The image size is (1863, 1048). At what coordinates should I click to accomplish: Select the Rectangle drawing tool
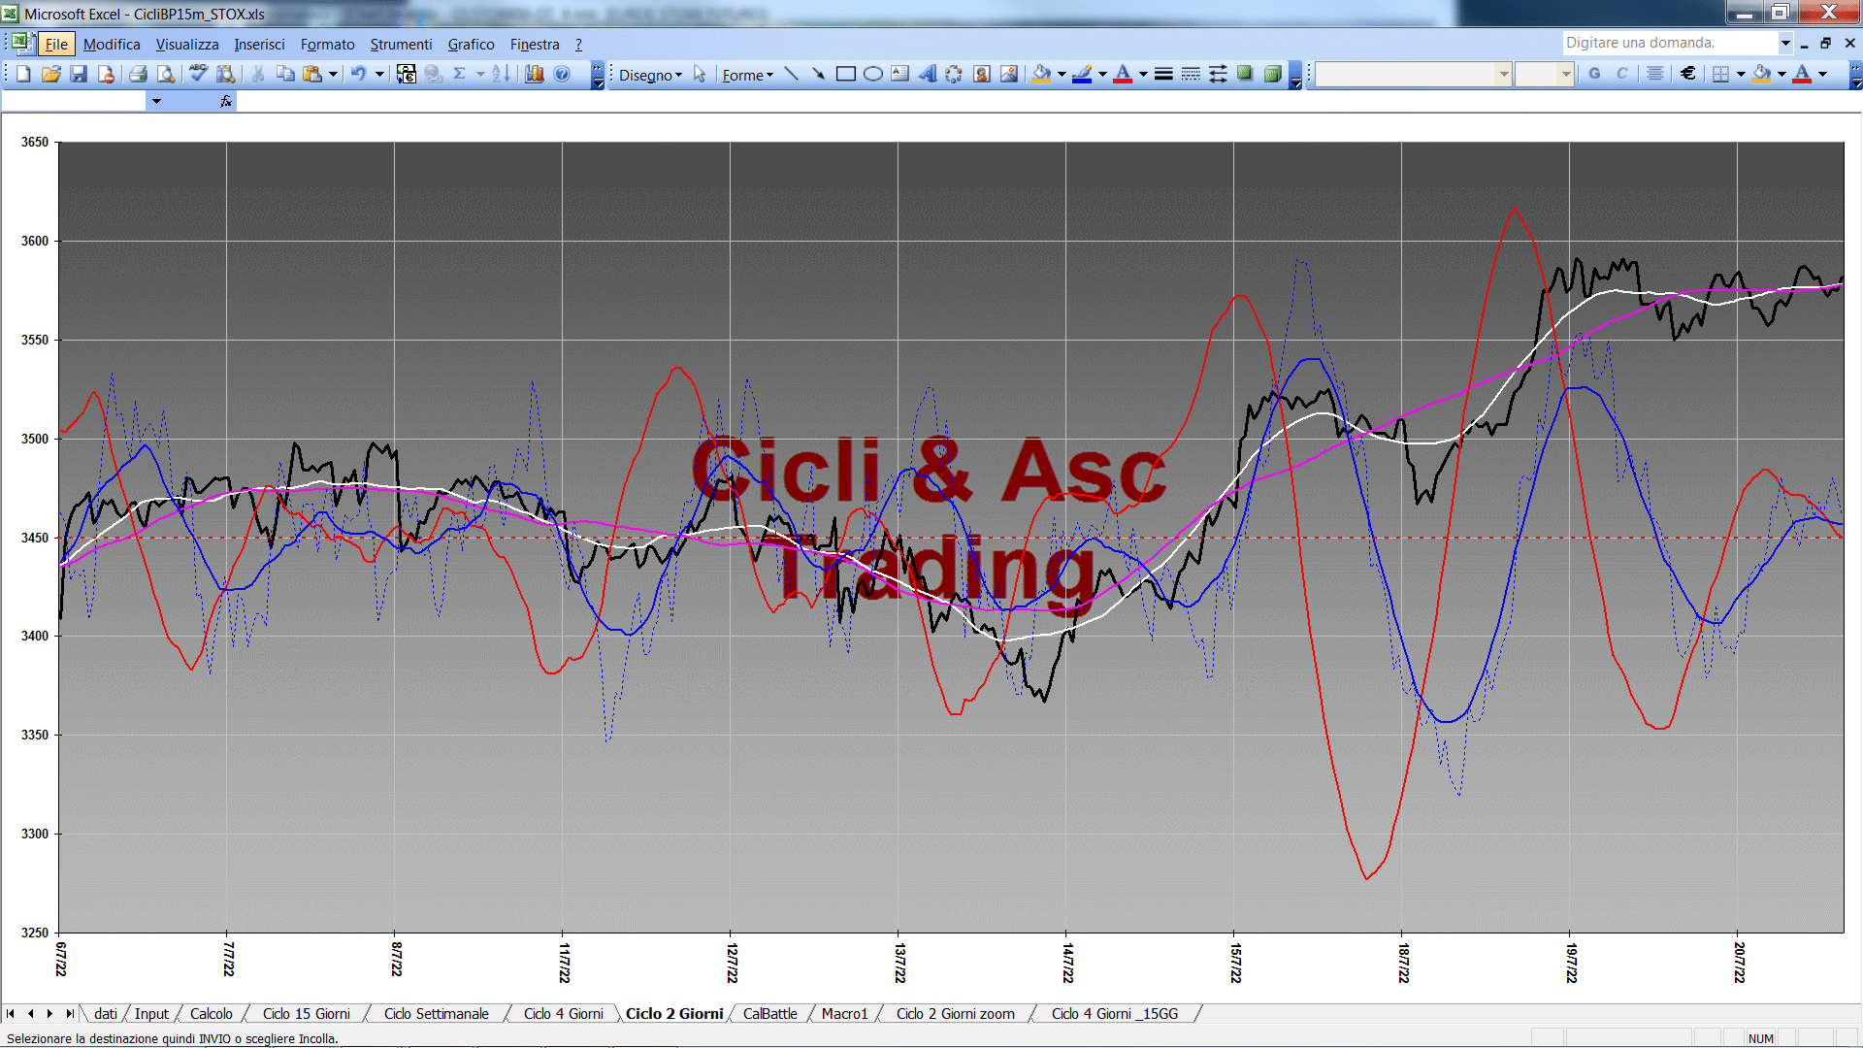(x=845, y=74)
